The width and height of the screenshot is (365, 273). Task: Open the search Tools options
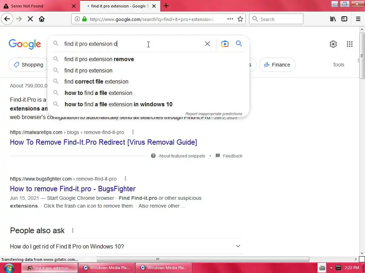(338, 65)
